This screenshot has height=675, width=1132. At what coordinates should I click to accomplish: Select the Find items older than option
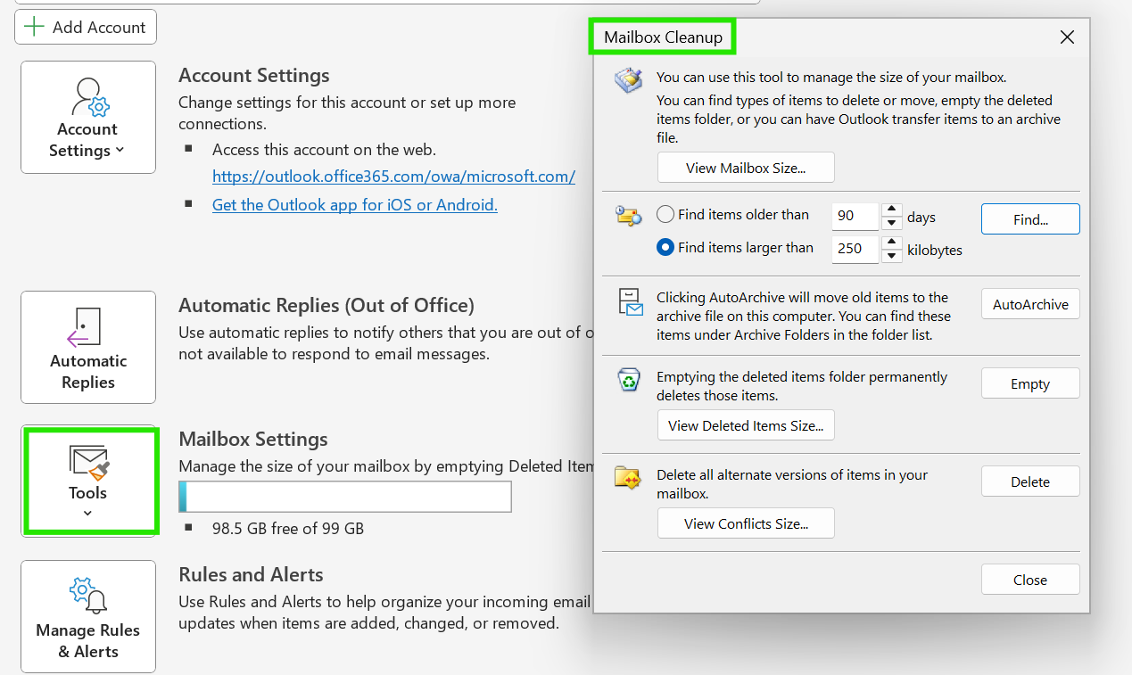click(665, 215)
